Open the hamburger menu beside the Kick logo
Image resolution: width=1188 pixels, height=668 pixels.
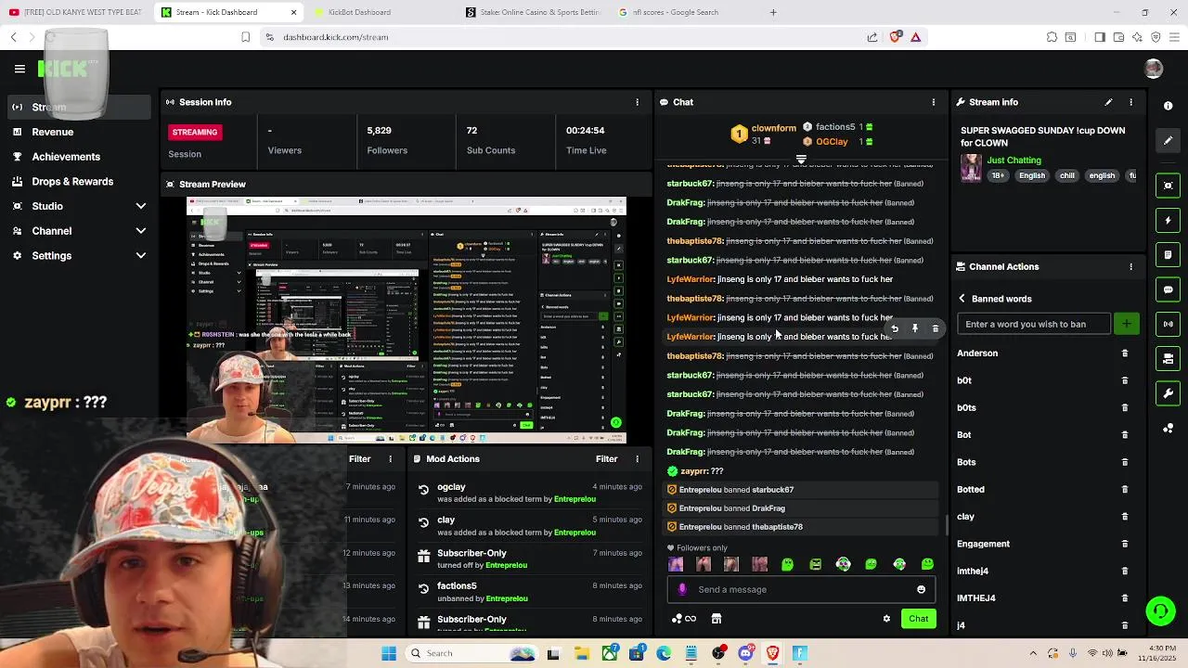pyautogui.click(x=19, y=69)
